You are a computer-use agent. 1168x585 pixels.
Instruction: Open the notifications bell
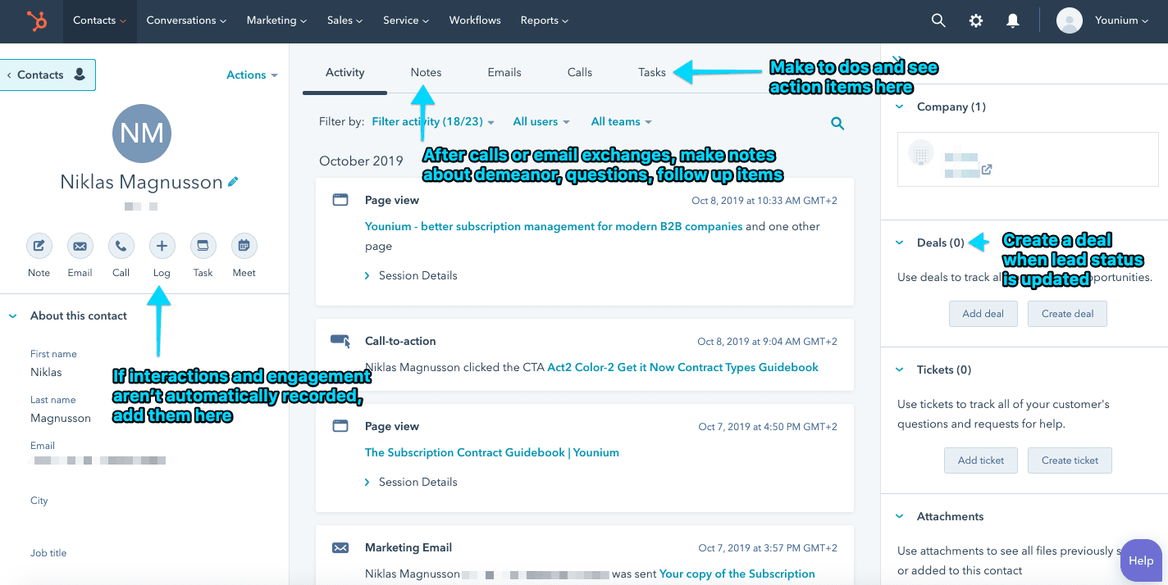(x=1013, y=20)
